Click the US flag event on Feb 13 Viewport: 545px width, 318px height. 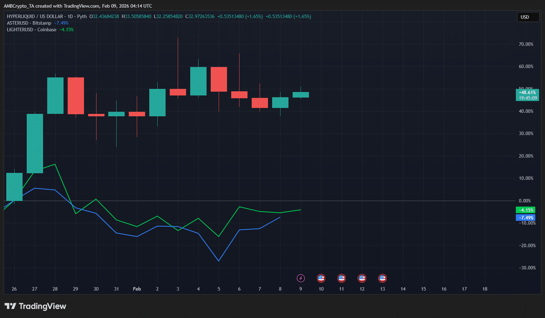click(x=383, y=278)
